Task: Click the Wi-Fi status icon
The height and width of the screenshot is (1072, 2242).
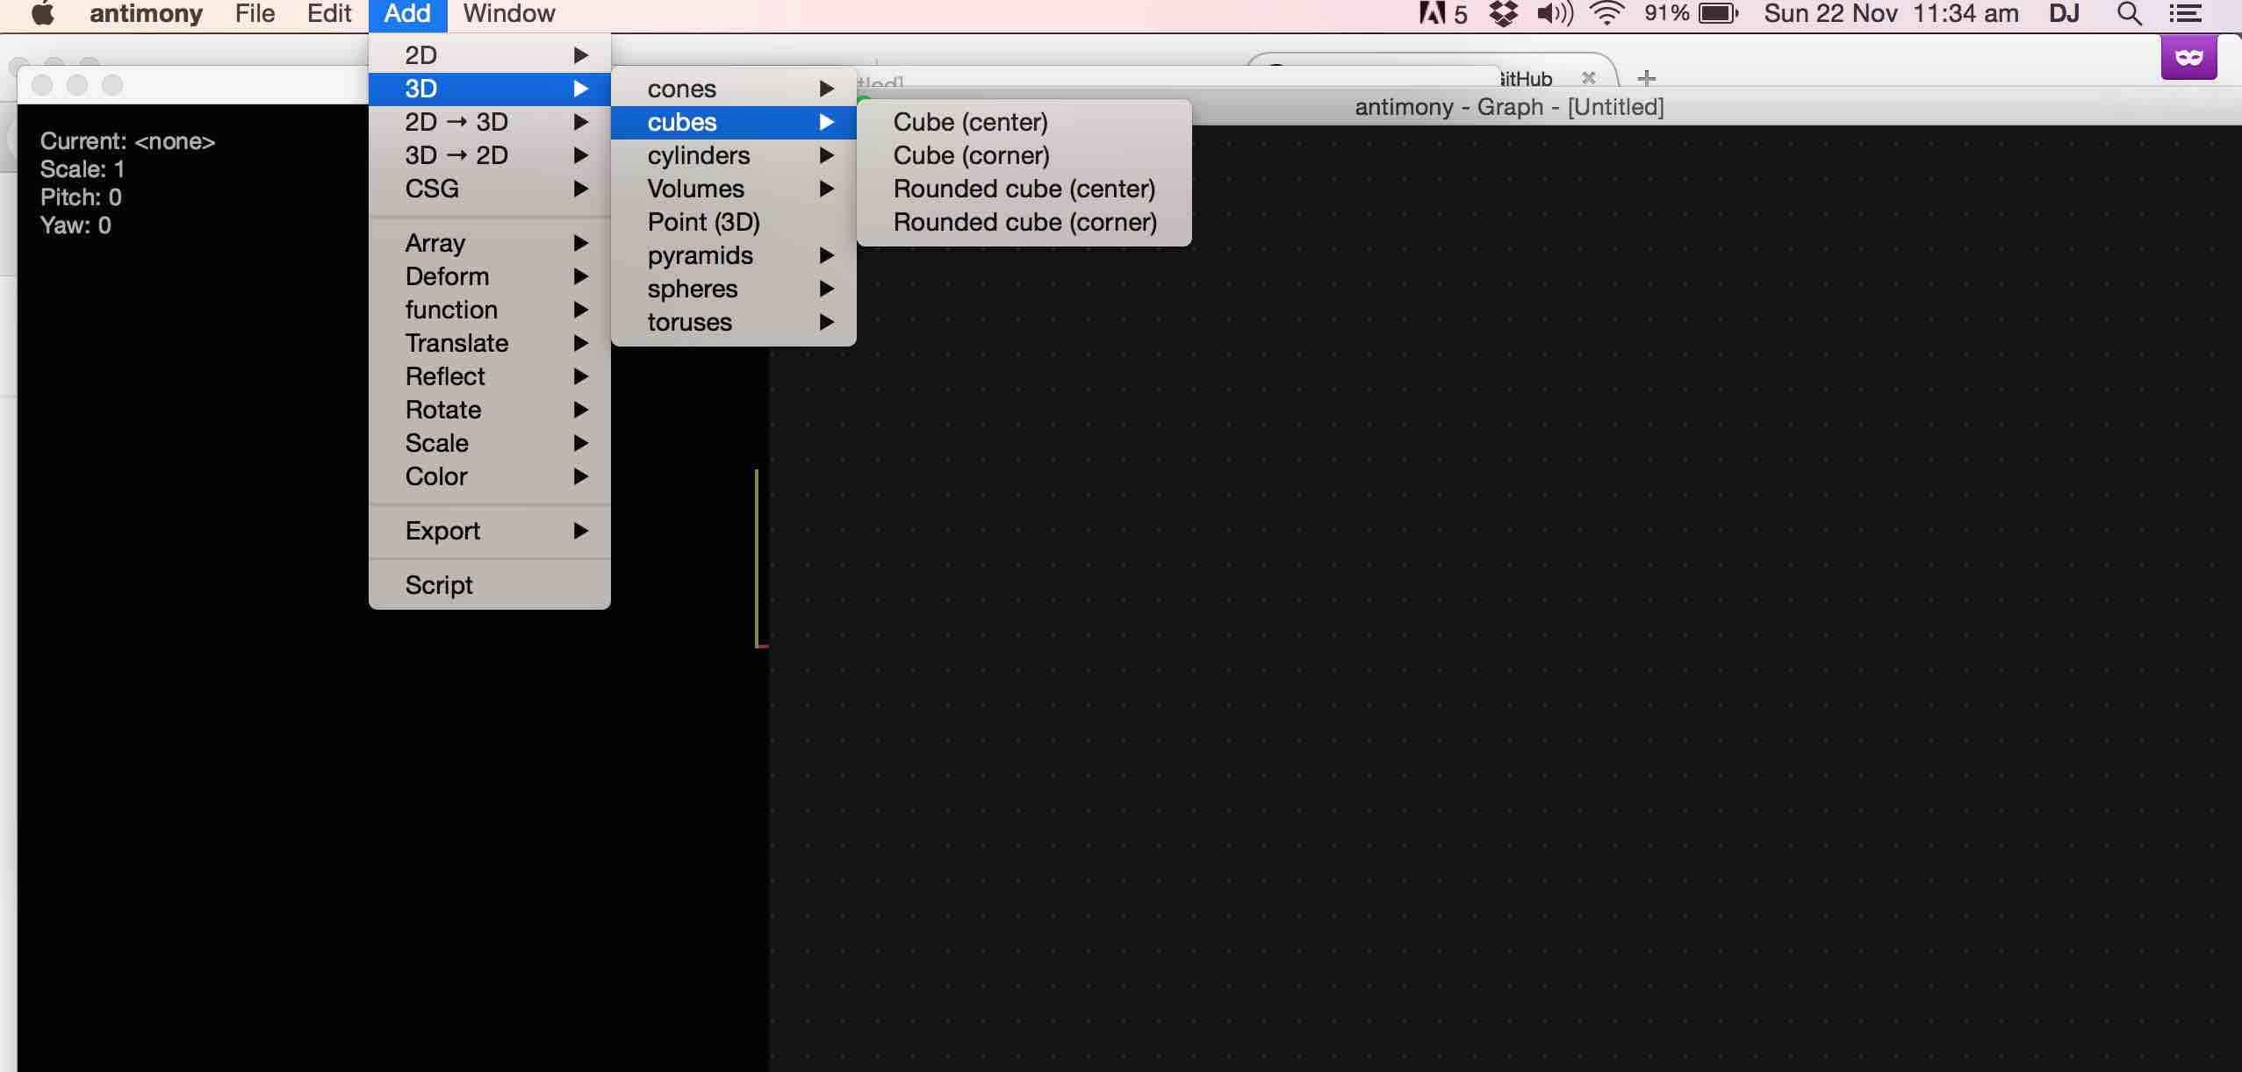Action: pos(1606,14)
